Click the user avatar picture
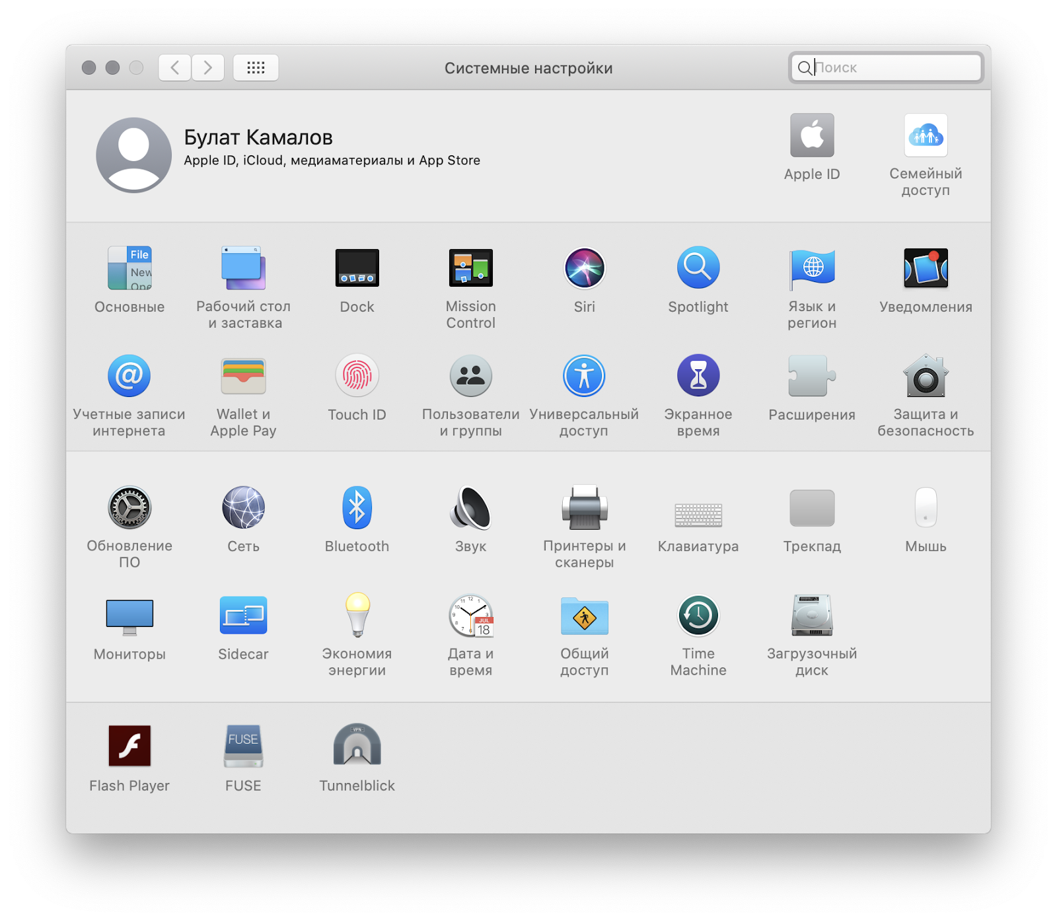 (134, 155)
